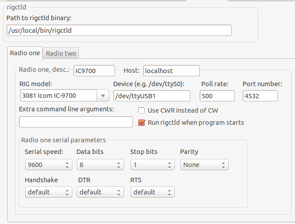Click the Device field with /dev/ttyUSB1
This screenshot has width=295, height=224.
point(152,96)
